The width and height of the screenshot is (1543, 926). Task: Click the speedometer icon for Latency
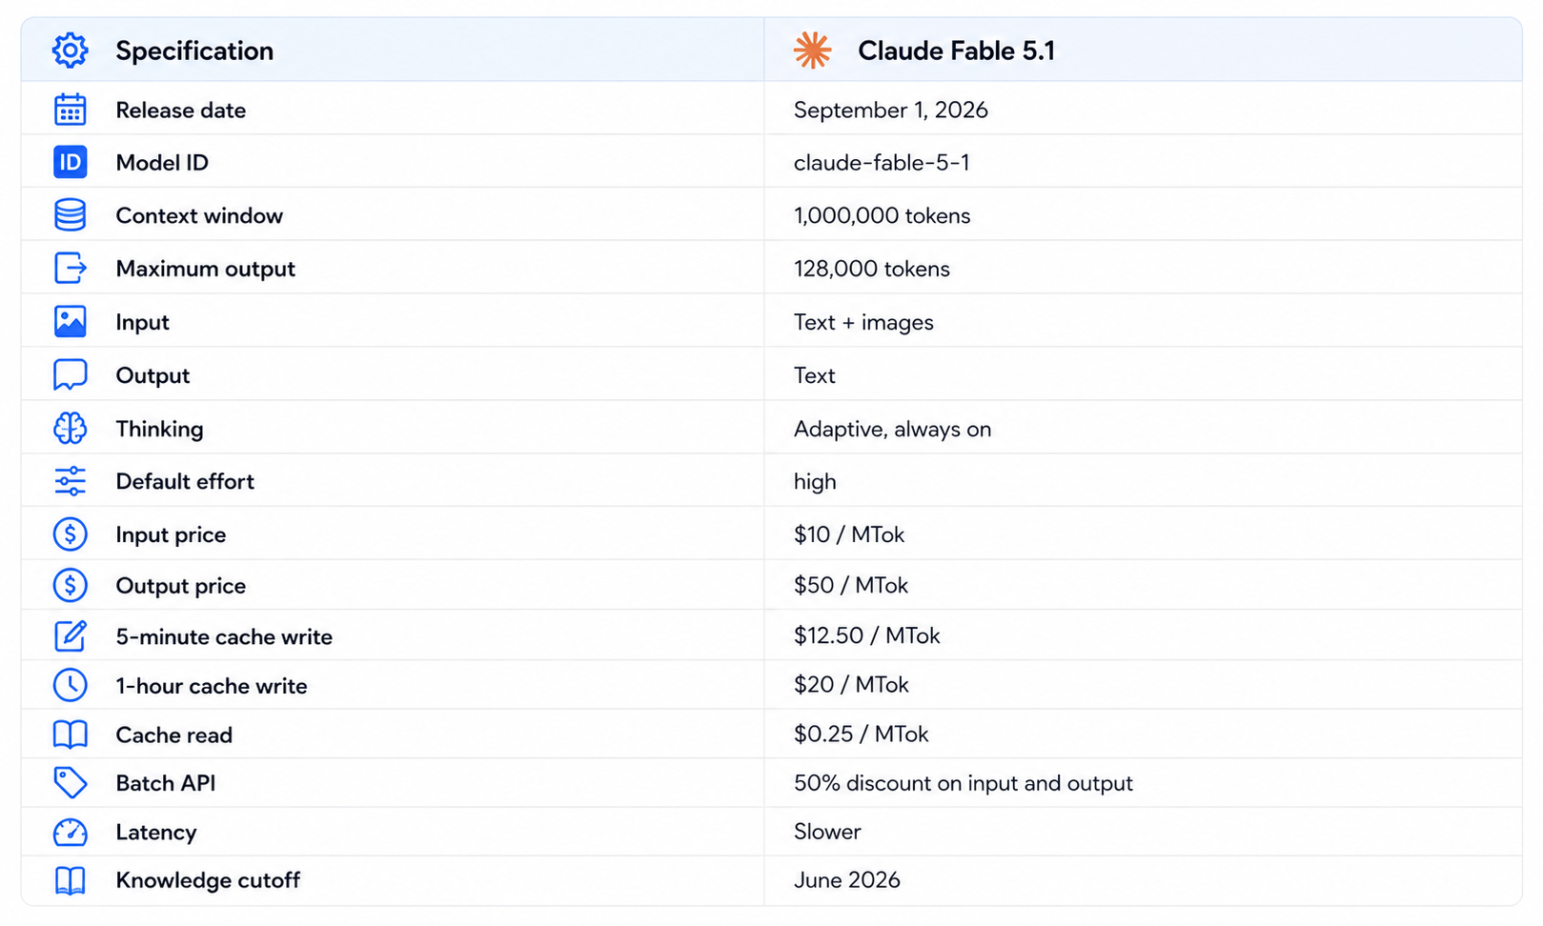(70, 833)
